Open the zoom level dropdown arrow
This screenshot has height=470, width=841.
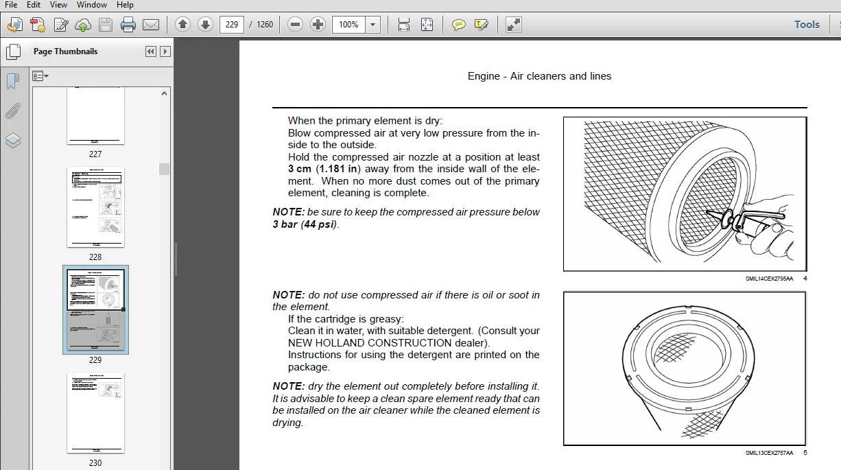(x=373, y=25)
